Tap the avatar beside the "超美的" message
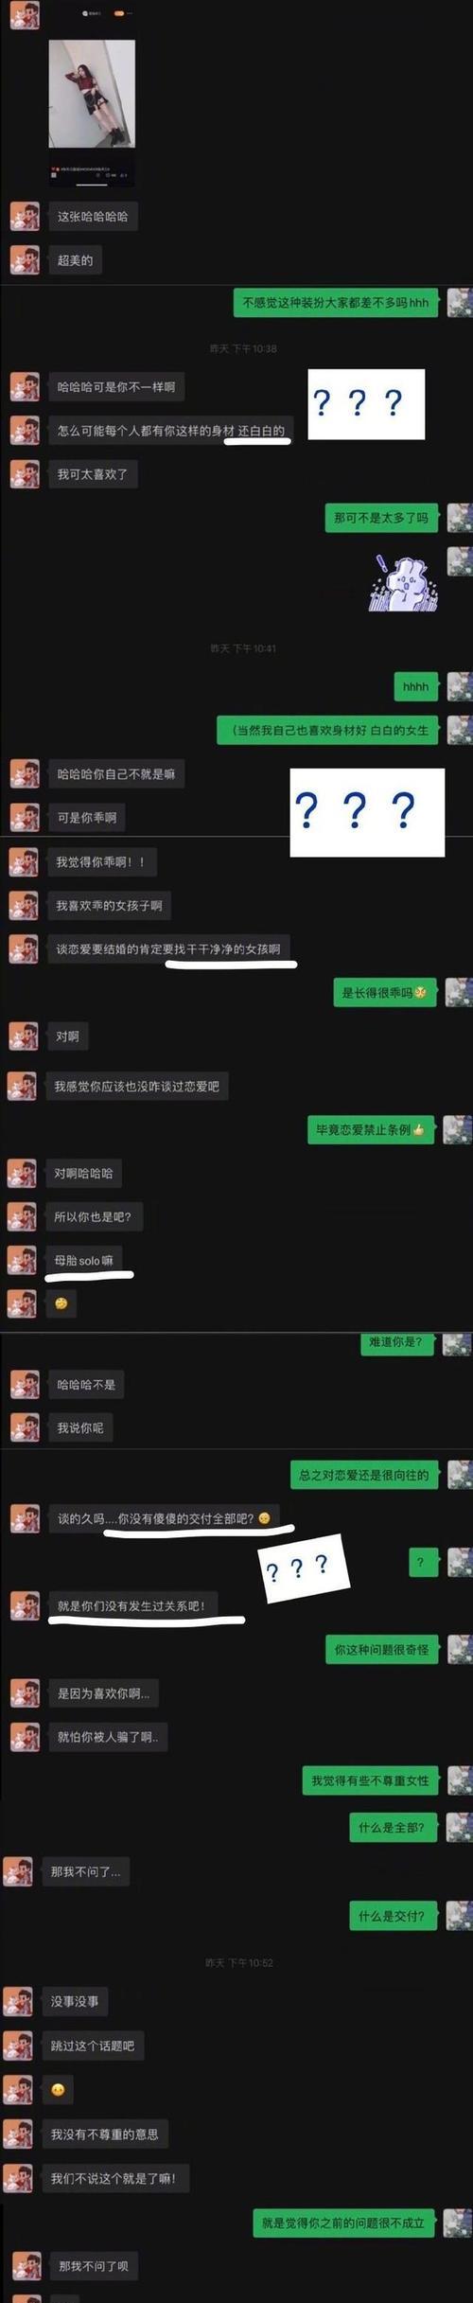Viewport: 473px width, 2303px height. click(x=25, y=259)
